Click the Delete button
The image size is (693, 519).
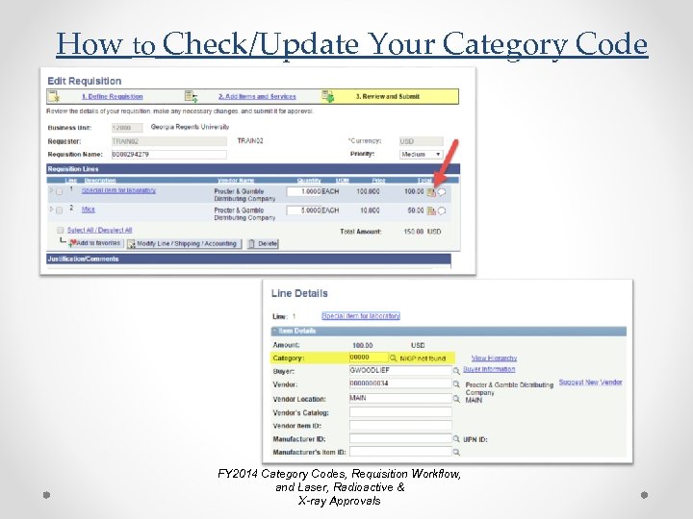pos(263,243)
